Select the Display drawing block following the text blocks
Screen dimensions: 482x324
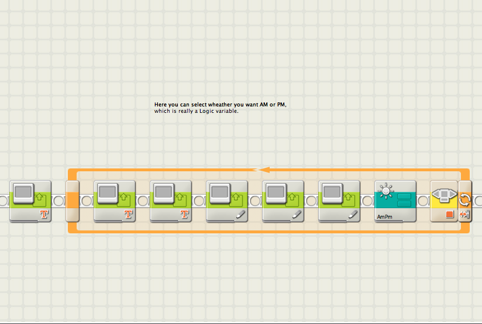coord(227,201)
